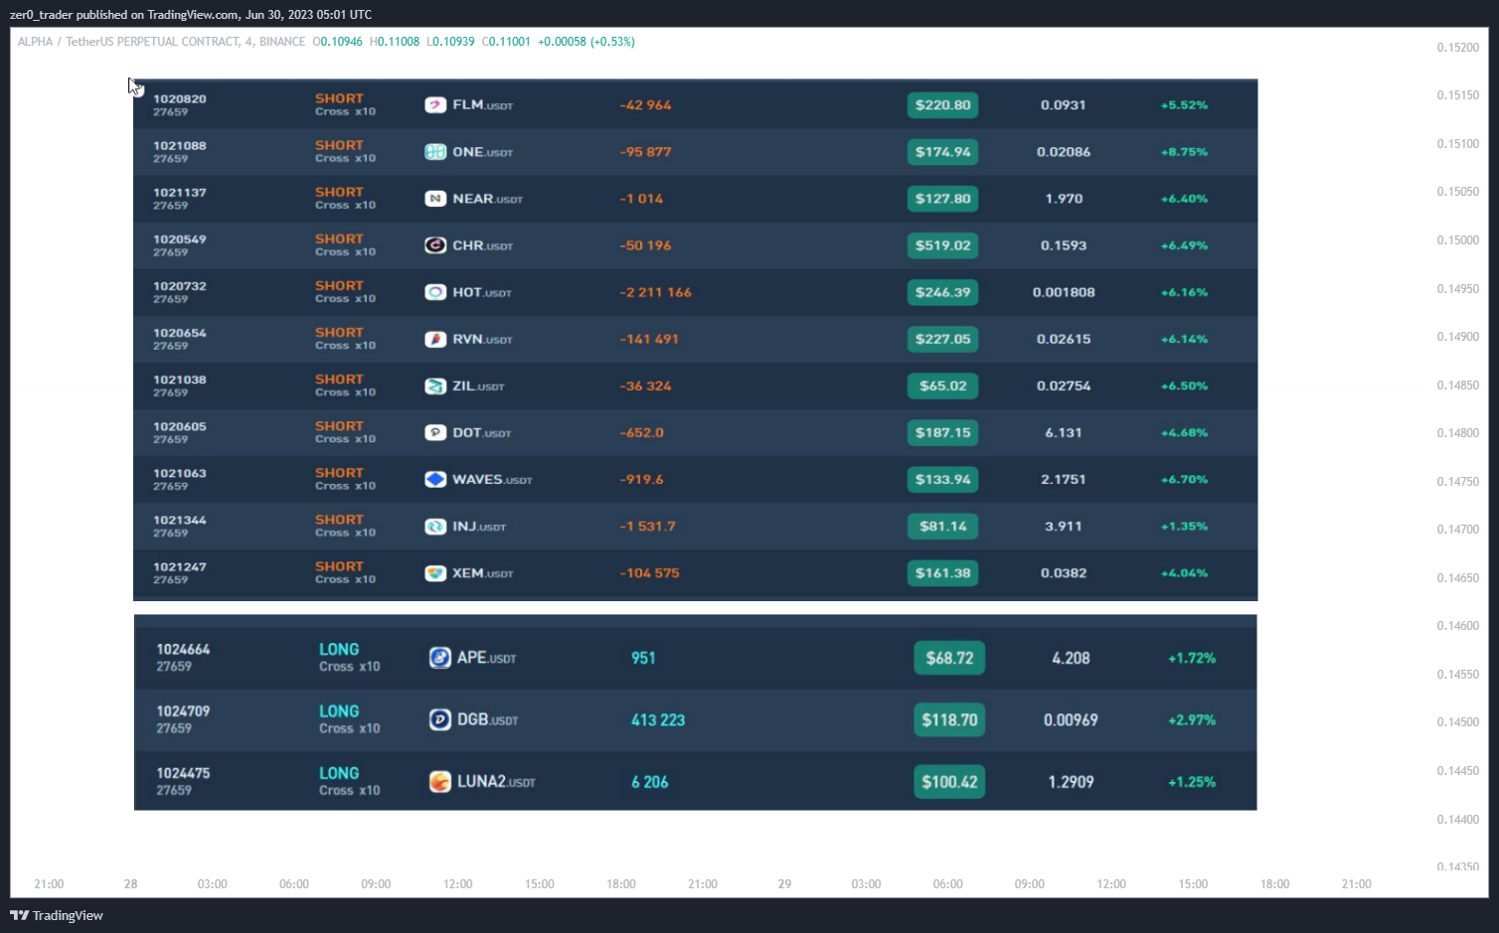Click the LUNA2 coin icon
The image size is (1499, 933).
pos(440,782)
